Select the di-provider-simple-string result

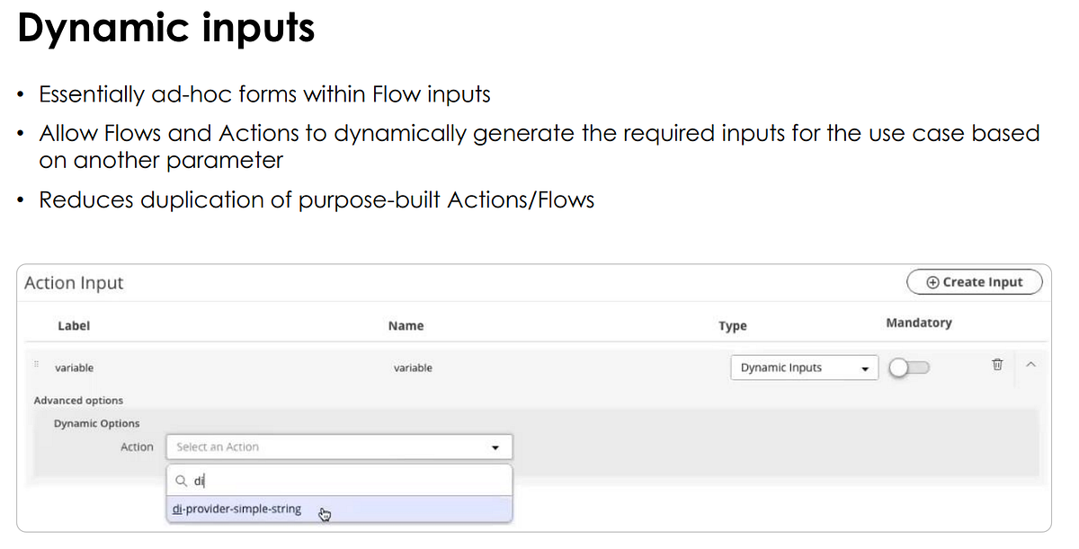pyautogui.click(x=236, y=509)
